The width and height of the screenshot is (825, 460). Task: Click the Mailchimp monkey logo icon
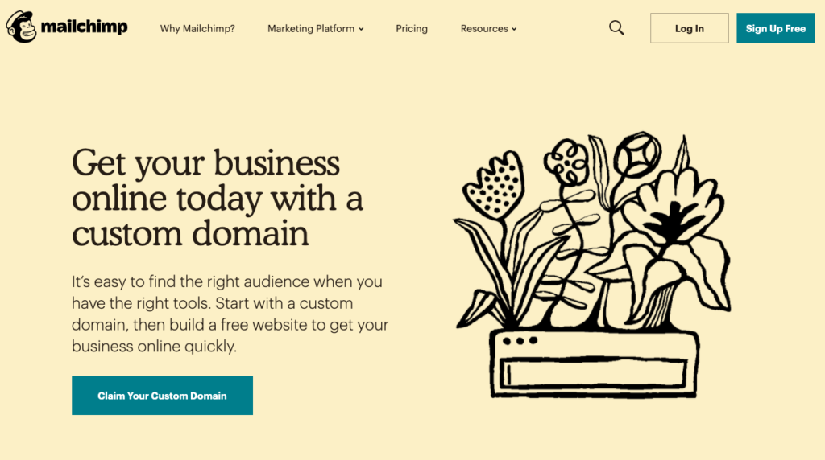point(22,27)
